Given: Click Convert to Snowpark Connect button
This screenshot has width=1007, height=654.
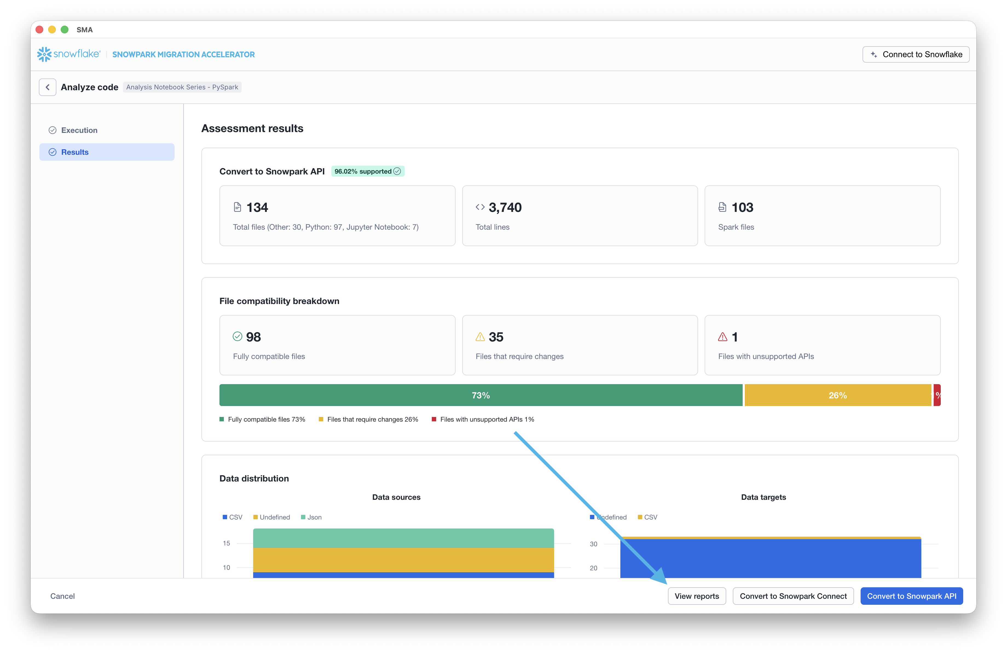Looking at the screenshot, I should [x=793, y=596].
